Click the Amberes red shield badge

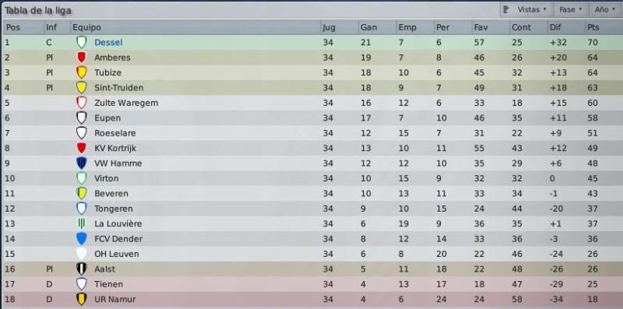point(82,58)
